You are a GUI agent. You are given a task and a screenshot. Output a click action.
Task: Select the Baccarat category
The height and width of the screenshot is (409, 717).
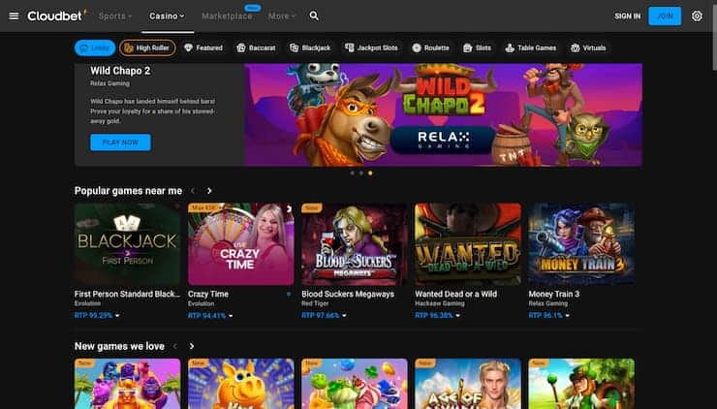pos(256,47)
